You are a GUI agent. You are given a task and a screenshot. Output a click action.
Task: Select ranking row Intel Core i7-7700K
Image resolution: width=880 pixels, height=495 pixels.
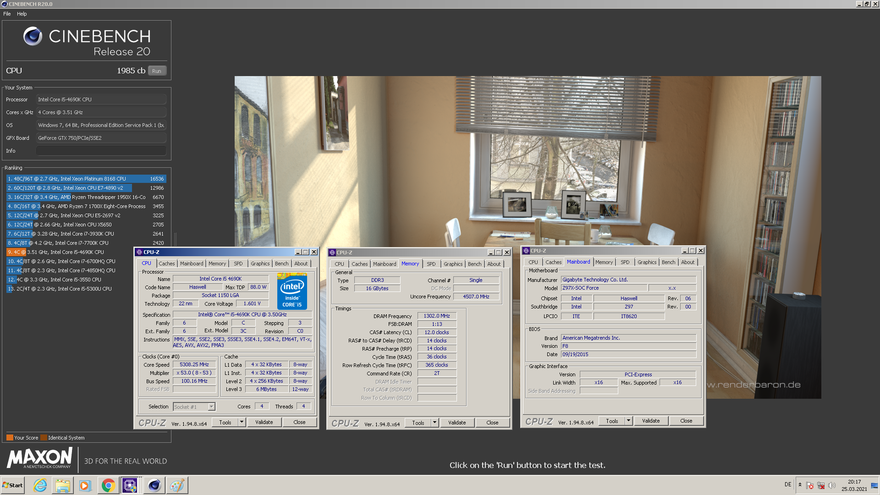(86, 243)
